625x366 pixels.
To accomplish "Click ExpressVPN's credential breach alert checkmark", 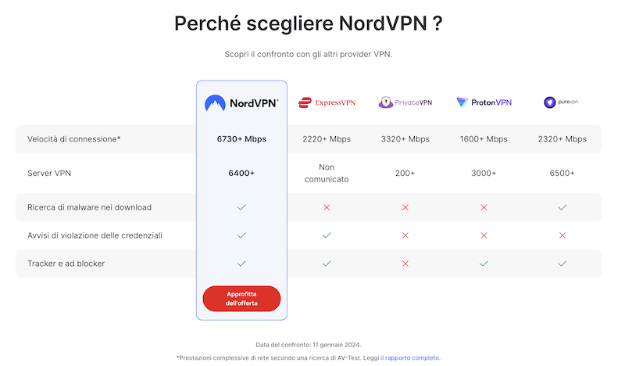I will (x=327, y=235).
